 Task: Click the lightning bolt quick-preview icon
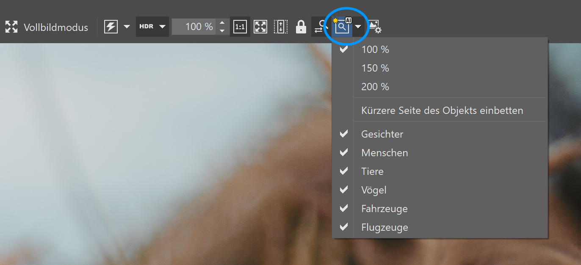click(x=111, y=27)
